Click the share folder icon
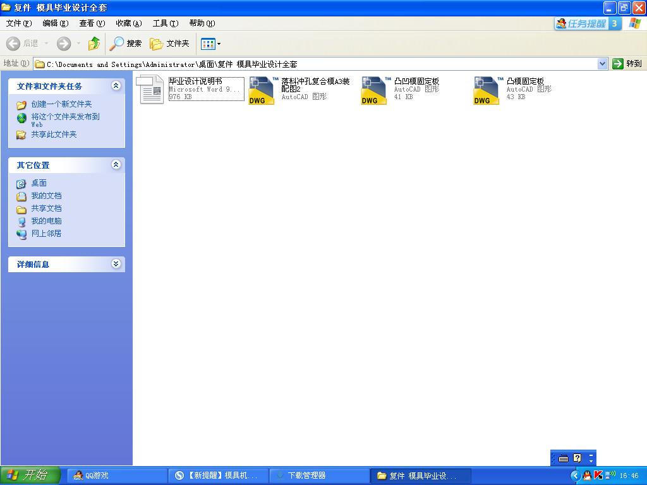Screen dimensions: 647x485 [21, 135]
